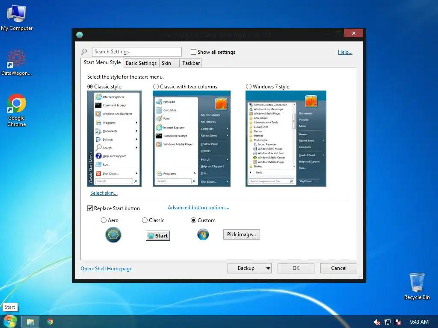The image size is (438, 328).
Task: Visit the Open-Shell Homepage link
Action: pos(107,269)
